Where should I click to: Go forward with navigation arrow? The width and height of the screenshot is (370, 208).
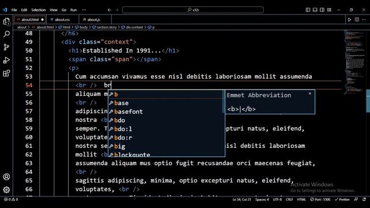(x=117, y=10)
